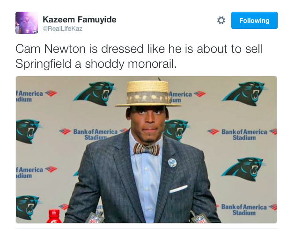Open the Kazeem Famuyide display name link
Screen dimensions: 295x229
(80, 20)
